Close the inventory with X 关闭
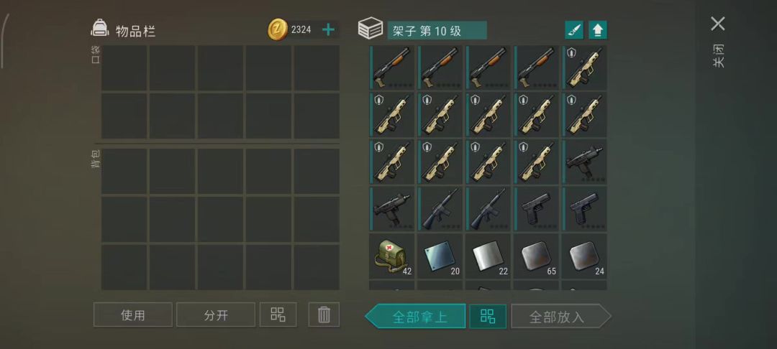The height and width of the screenshot is (349, 777). tap(717, 42)
